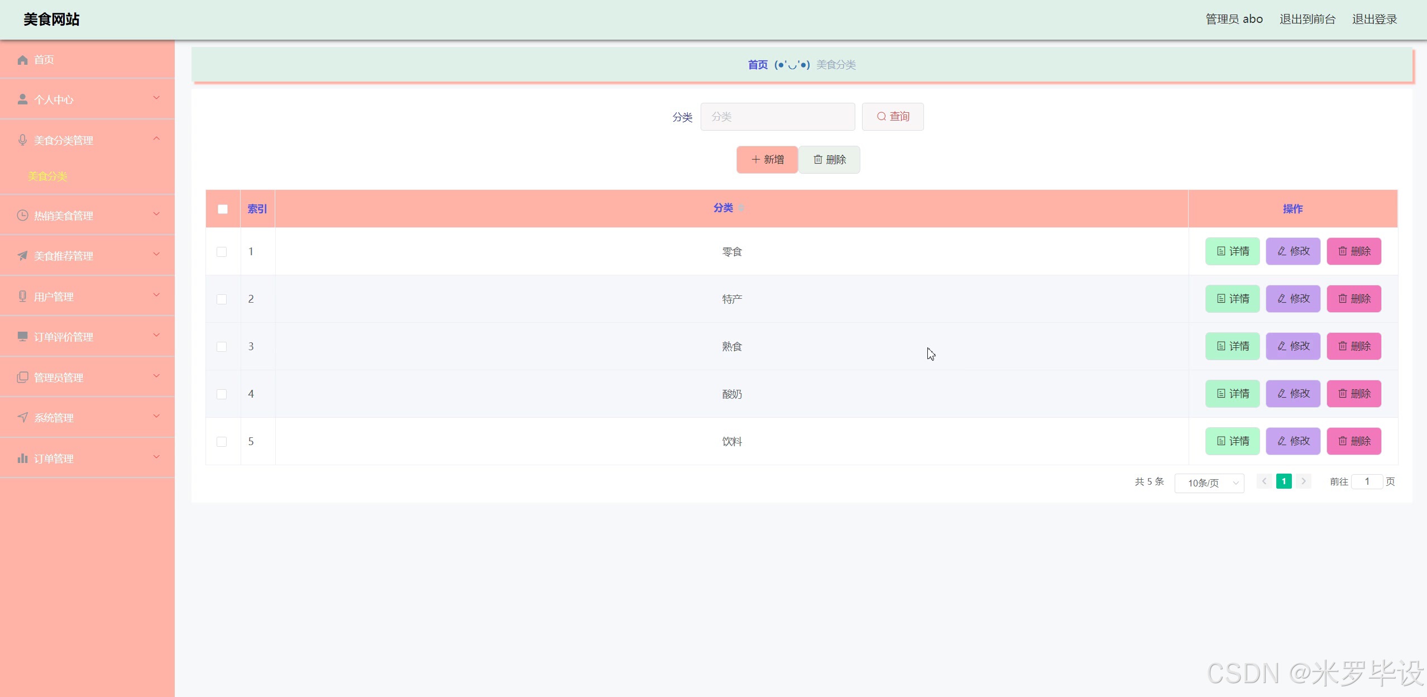This screenshot has width=1427, height=697.
Task: Click the microphone icon for 美食分类管理
Action: tap(22, 140)
